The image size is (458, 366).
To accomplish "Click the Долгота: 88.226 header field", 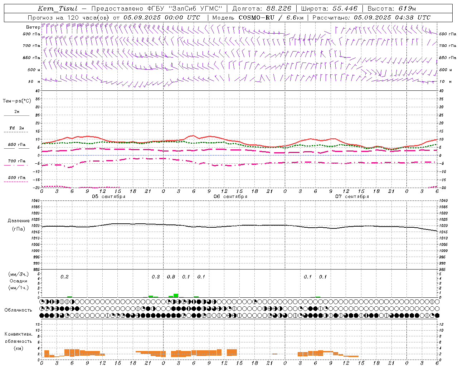I will (262, 9).
